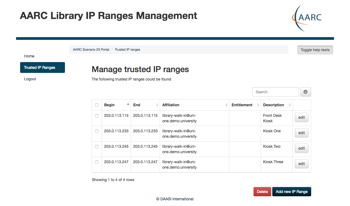
Task: Open AARC Scenario 23 Portal breadcrumb
Action: (91, 50)
